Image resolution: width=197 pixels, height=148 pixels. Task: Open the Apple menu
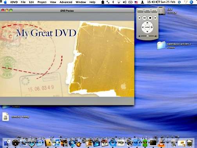pyautogui.click(x=5, y=2)
